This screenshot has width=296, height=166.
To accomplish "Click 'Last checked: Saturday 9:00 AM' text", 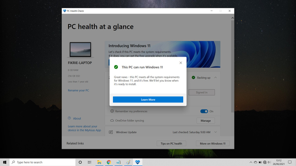I will pos(191,132).
